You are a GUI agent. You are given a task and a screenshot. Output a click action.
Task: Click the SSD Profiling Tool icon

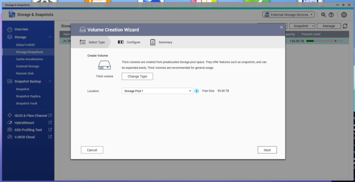click(x=10, y=129)
